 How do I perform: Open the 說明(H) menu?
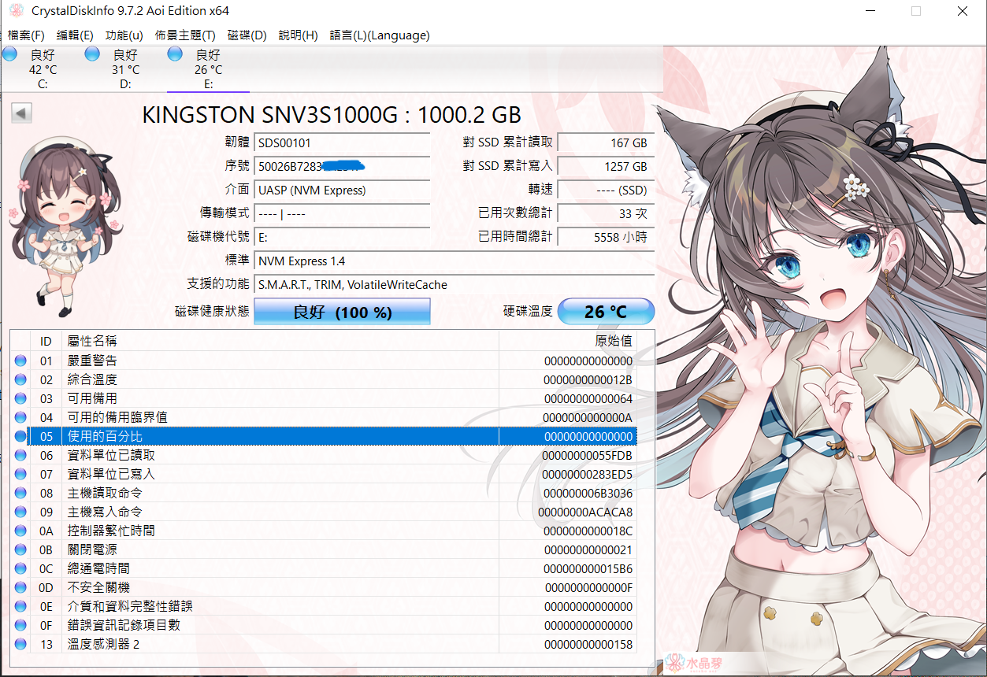click(299, 35)
